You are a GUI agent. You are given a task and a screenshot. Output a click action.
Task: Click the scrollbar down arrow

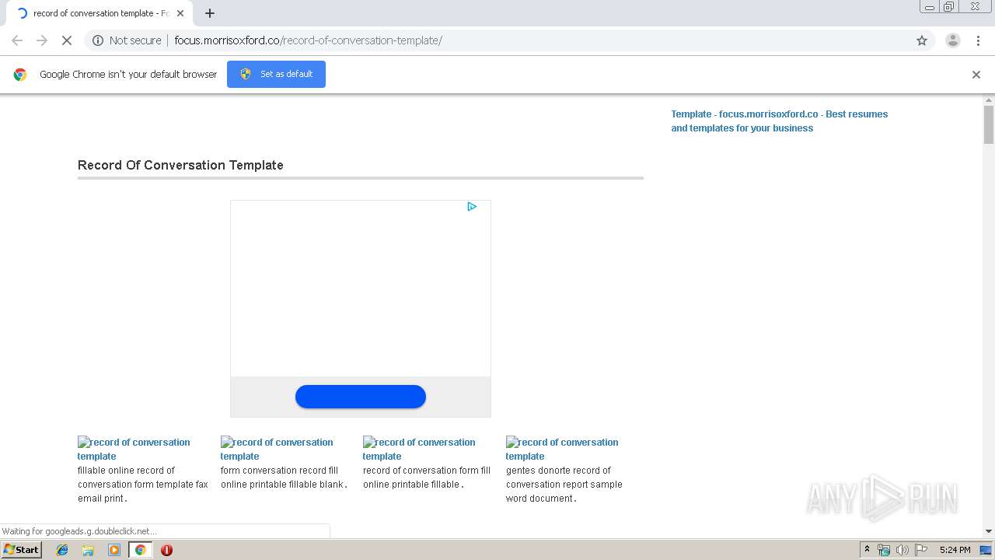(x=989, y=531)
